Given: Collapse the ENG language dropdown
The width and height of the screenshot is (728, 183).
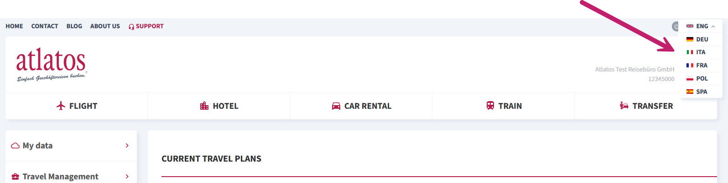Looking at the screenshot, I should (x=701, y=26).
